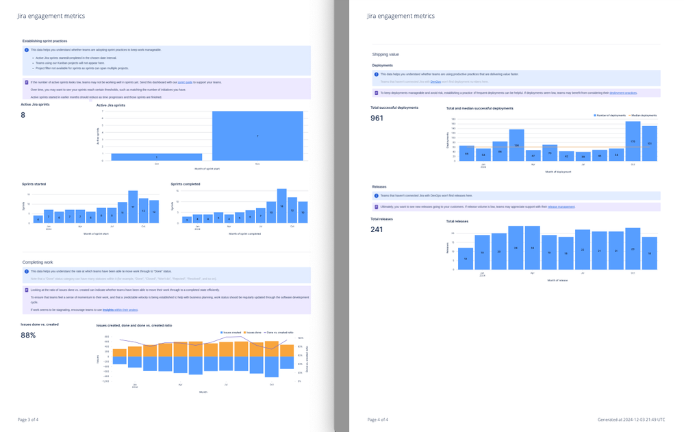Click the Establishing sprint practices heading
Viewport: 684px width, 432px height.
tap(45, 41)
